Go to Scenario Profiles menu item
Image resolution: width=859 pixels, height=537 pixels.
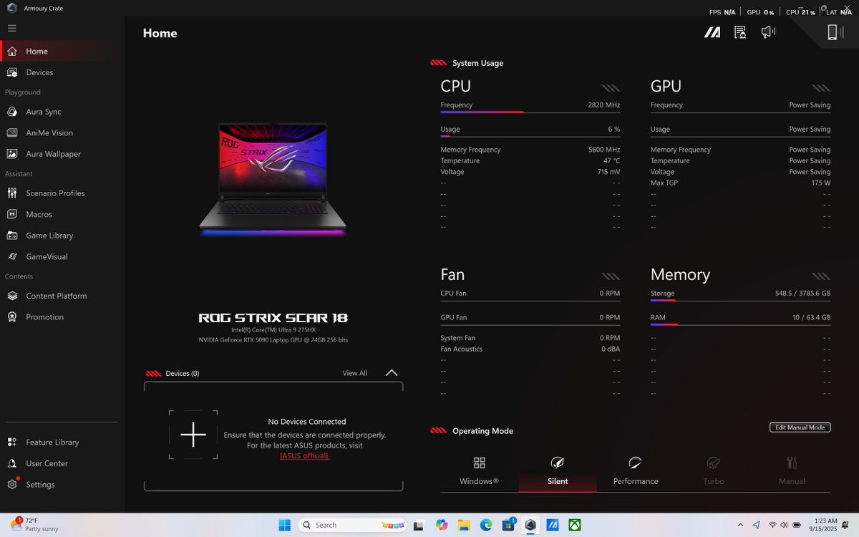coord(55,193)
